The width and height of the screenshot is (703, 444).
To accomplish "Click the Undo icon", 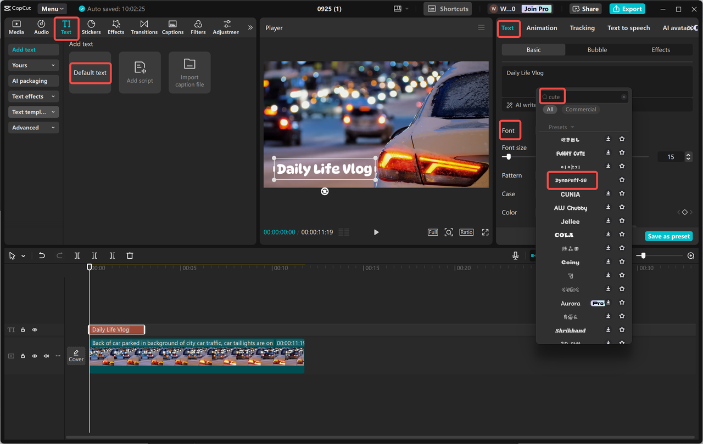I will pos(42,255).
